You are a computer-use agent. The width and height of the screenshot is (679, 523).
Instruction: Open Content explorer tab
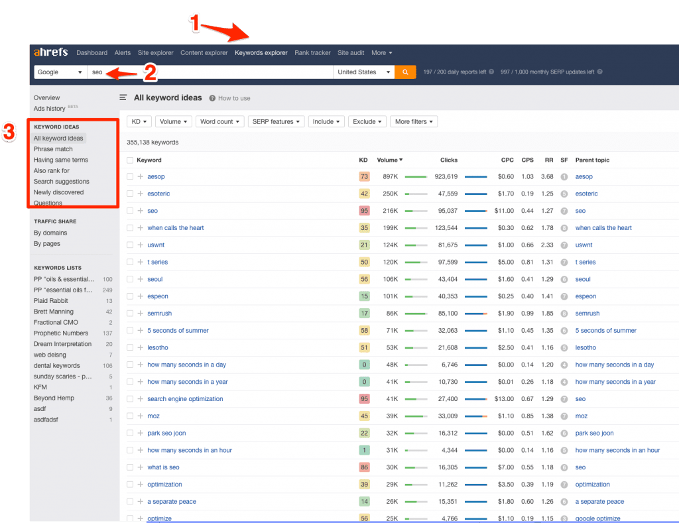tap(204, 53)
